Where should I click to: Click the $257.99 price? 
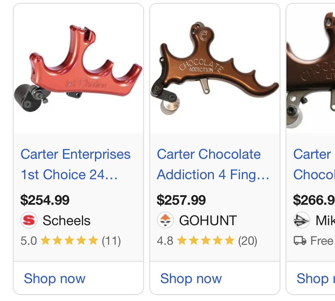pos(181,200)
